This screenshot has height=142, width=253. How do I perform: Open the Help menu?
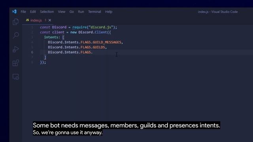pos(109,11)
